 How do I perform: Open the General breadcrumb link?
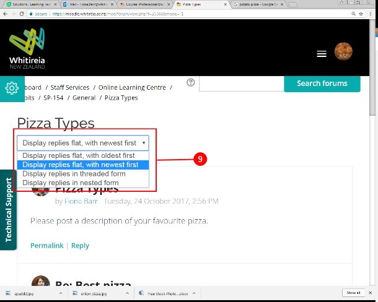(84, 98)
